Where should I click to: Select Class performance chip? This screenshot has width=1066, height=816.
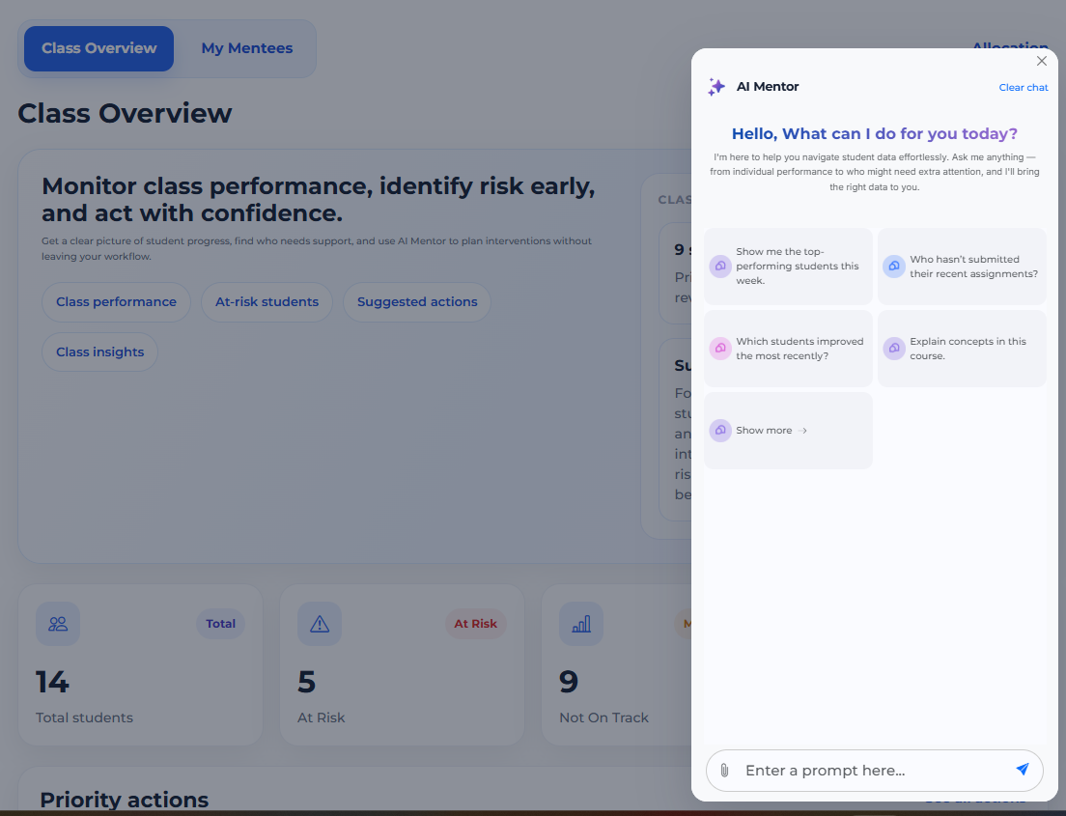point(116,302)
